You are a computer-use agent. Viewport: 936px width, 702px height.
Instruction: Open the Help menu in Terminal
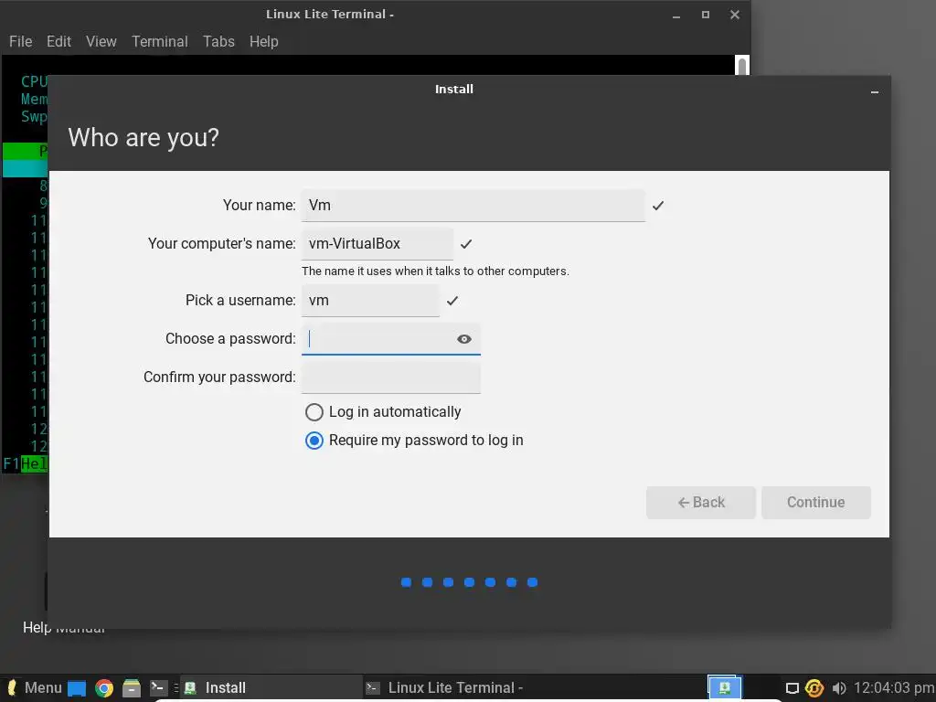pos(264,41)
